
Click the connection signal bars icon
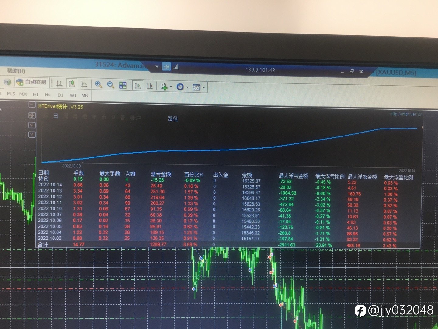pyautogui.click(x=176, y=67)
